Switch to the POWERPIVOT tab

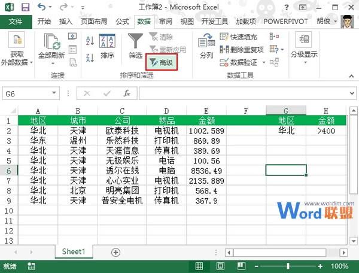[x=285, y=22]
